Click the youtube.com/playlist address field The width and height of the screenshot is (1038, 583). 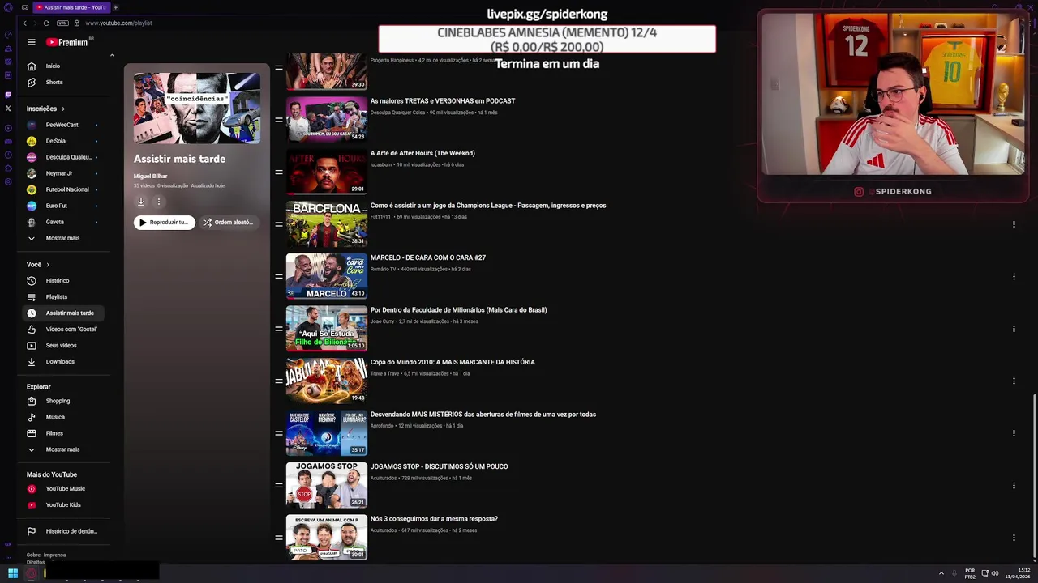(118, 23)
